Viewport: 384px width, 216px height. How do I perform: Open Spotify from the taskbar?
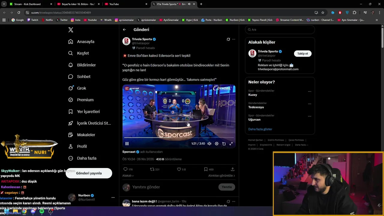pyautogui.click(x=42, y=211)
